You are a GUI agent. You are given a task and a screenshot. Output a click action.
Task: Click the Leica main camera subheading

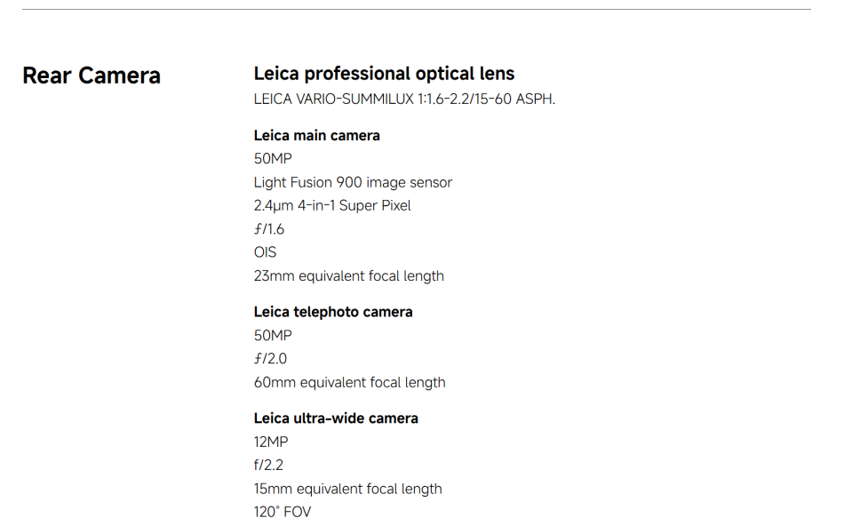pyautogui.click(x=316, y=135)
